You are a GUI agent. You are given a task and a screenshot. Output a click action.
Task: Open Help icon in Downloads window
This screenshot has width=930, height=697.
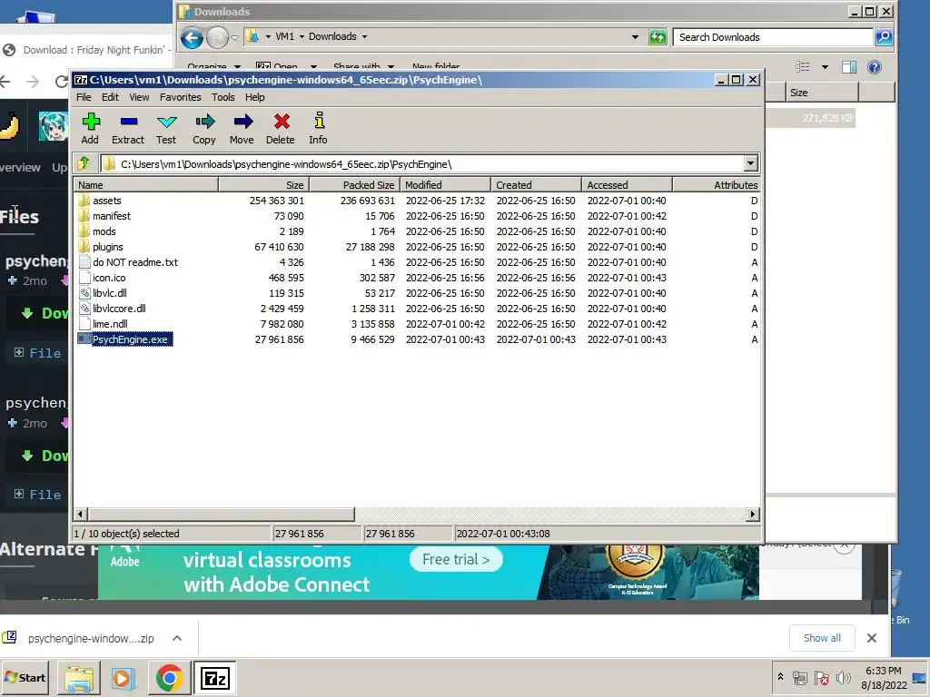coord(875,67)
